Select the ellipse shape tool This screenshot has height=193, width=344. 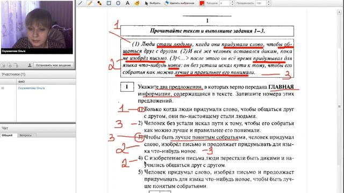(x=118, y=3)
